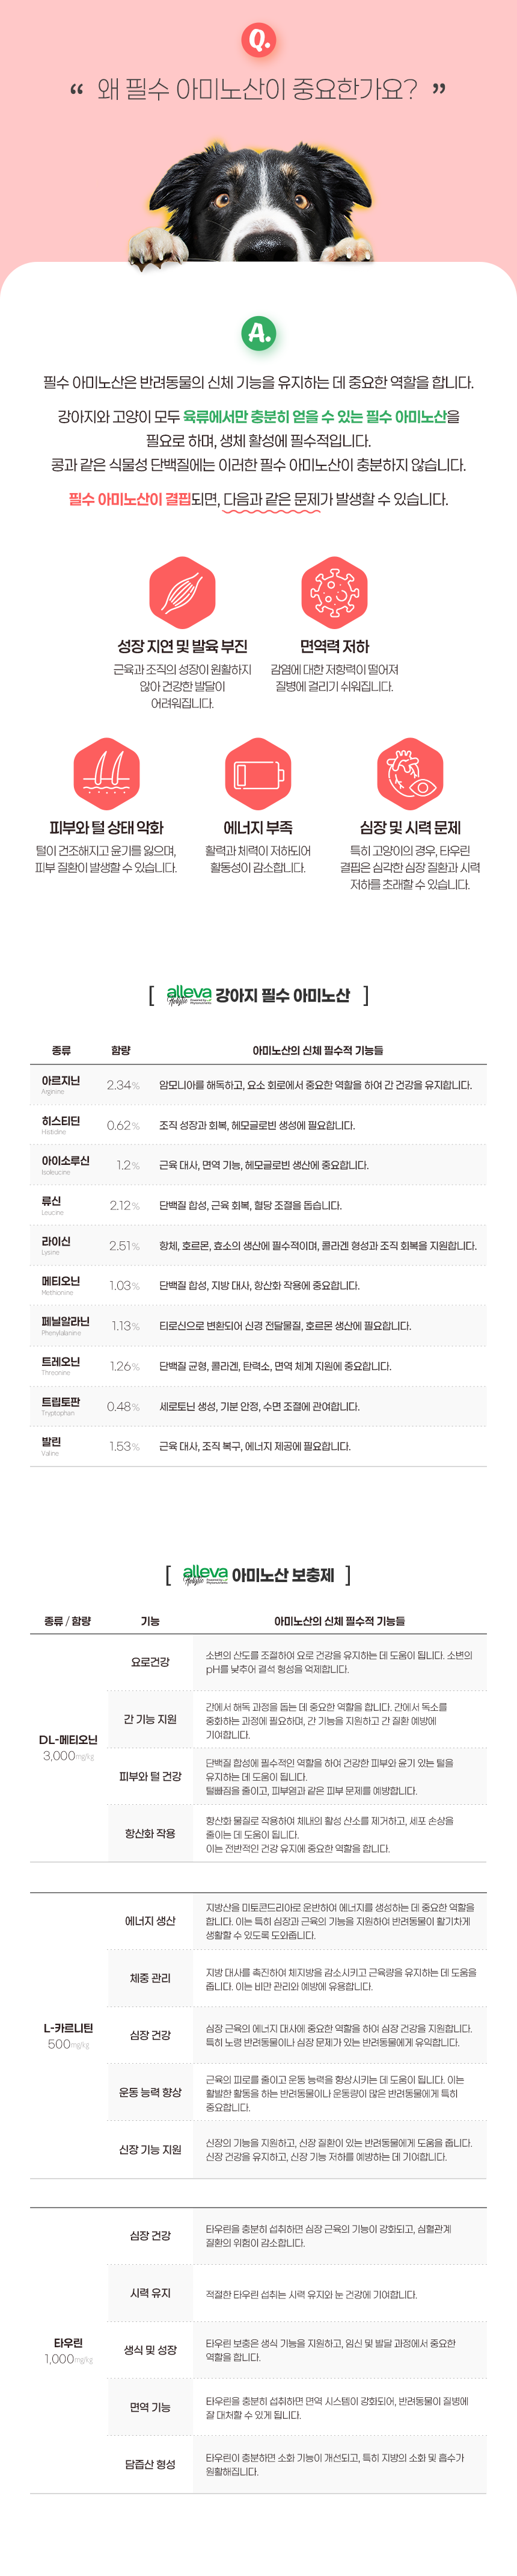Click the virus icon above 면역력 저하
517x2576 pixels.
(x=334, y=592)
